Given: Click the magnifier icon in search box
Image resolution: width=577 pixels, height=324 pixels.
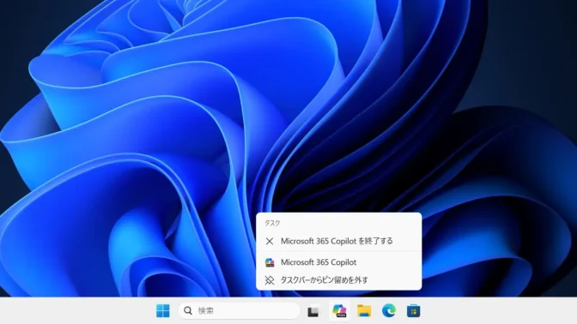Looking at the screenshot, I should (x=188, y=311).
